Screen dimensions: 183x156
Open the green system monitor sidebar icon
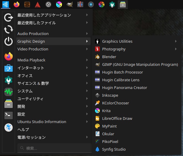[x=9, y=92]
